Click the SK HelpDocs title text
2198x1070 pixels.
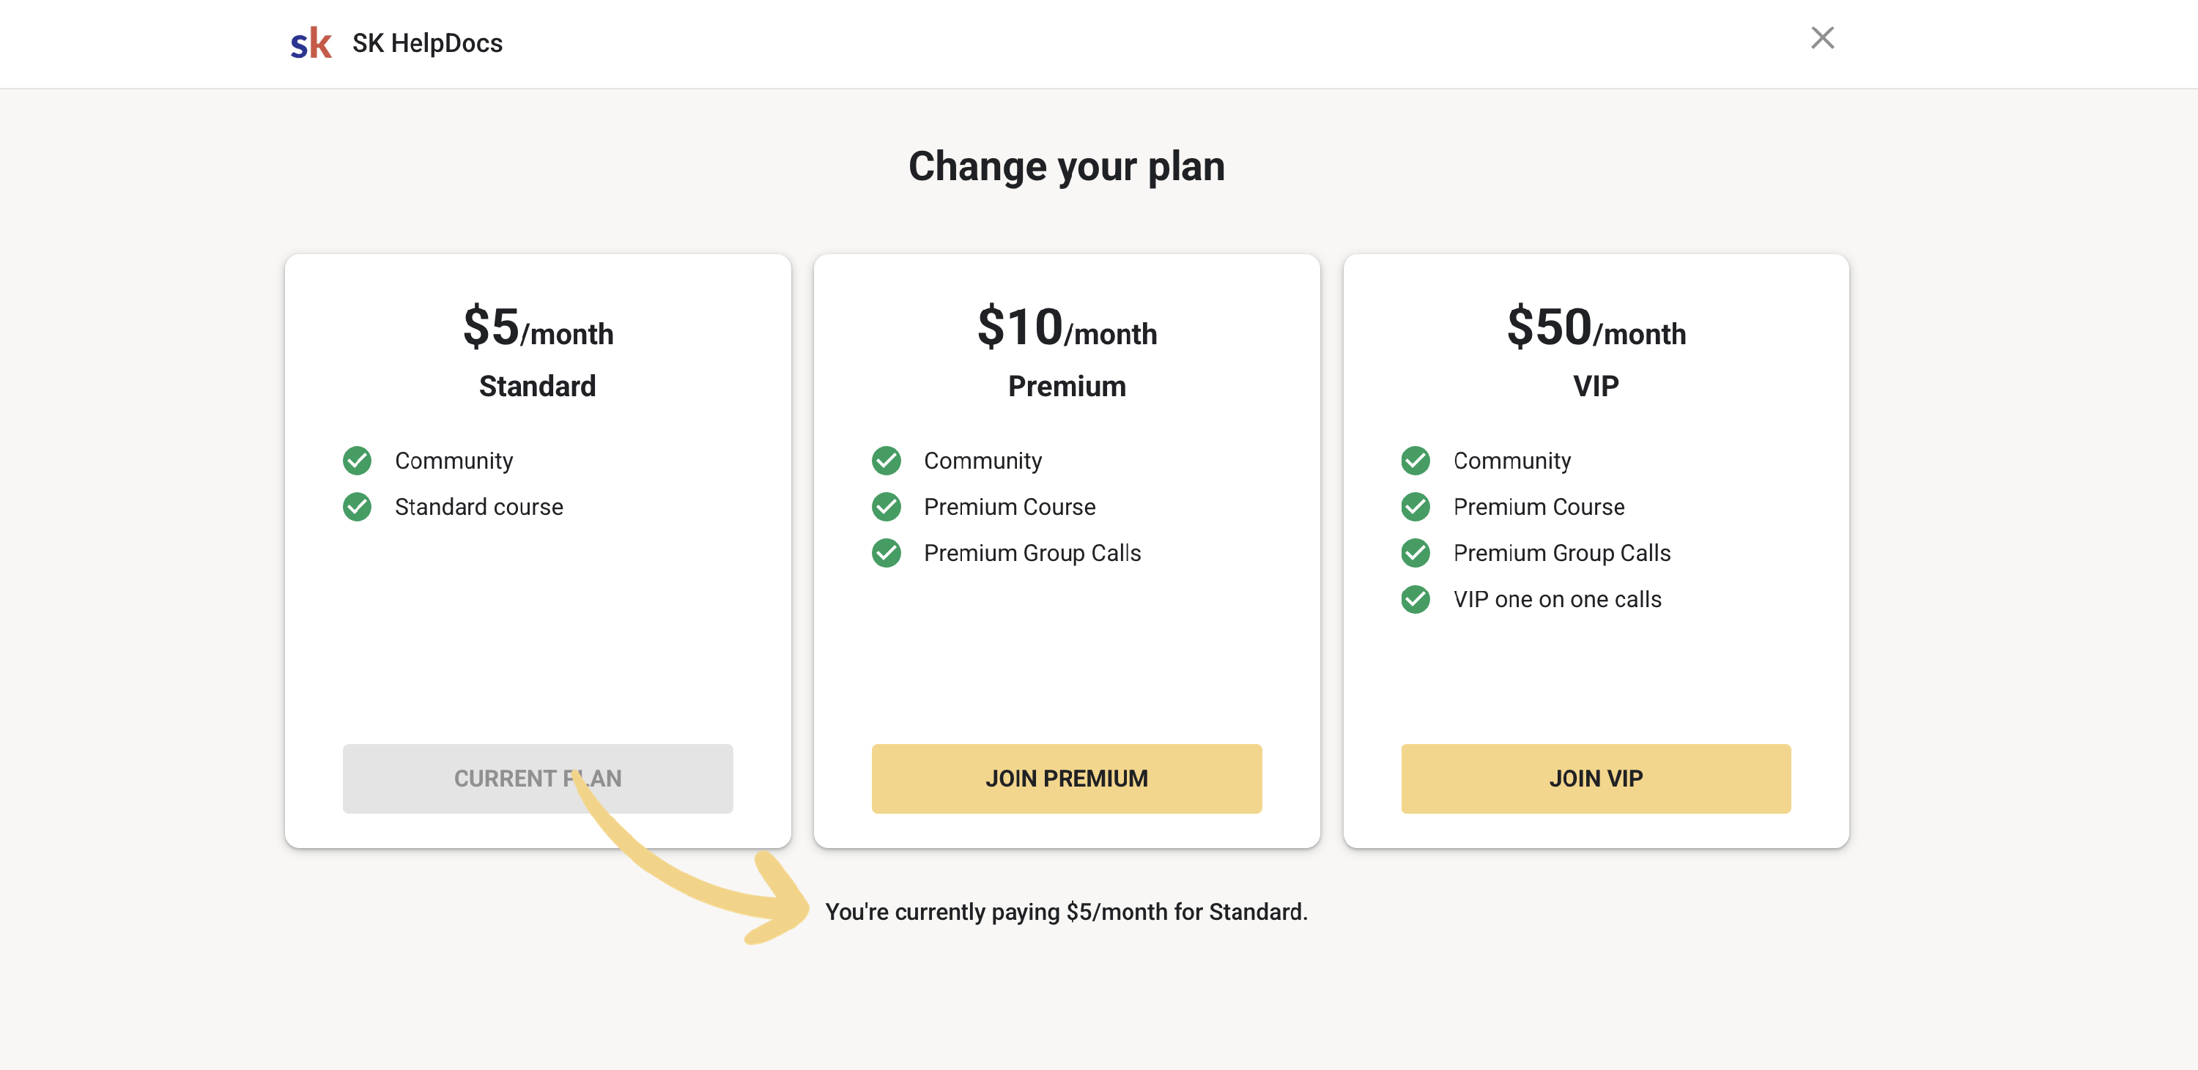(x=426, y=43)
